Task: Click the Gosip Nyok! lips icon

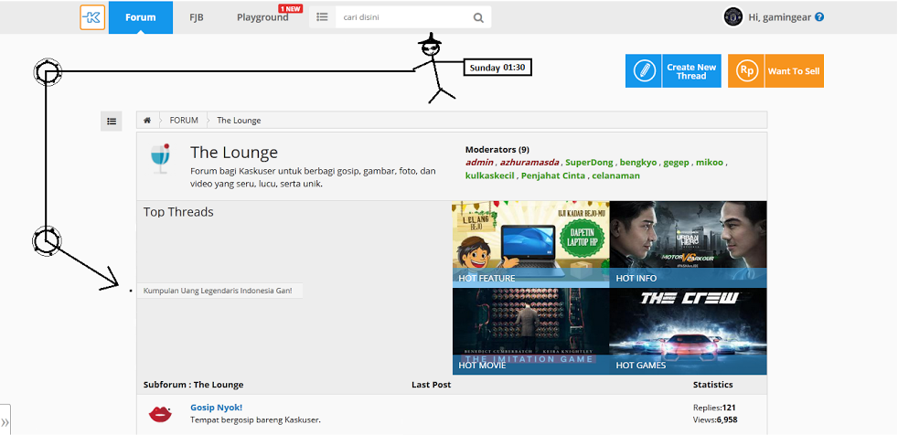Action: click(x=160, y=414)
